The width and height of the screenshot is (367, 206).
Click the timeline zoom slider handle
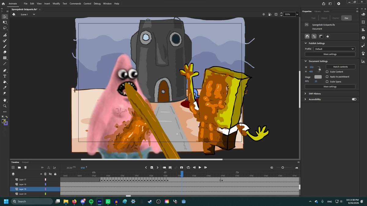click(x=283, y=168)
